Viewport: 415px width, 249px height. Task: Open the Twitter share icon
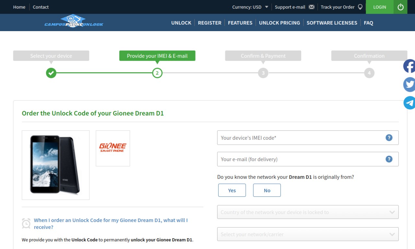tap(409, 84)
